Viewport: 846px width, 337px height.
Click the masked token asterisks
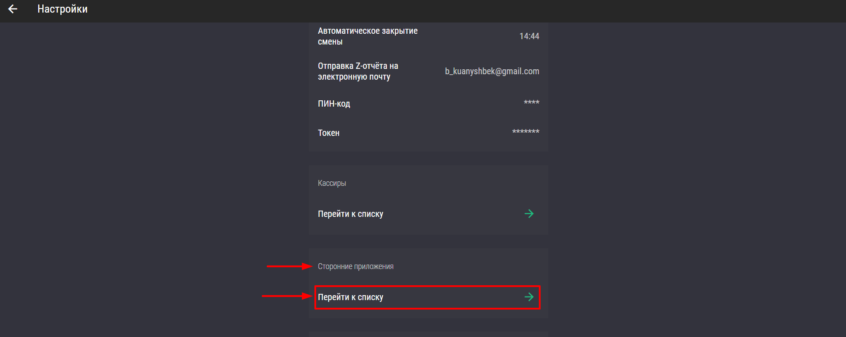click(525, 132)
